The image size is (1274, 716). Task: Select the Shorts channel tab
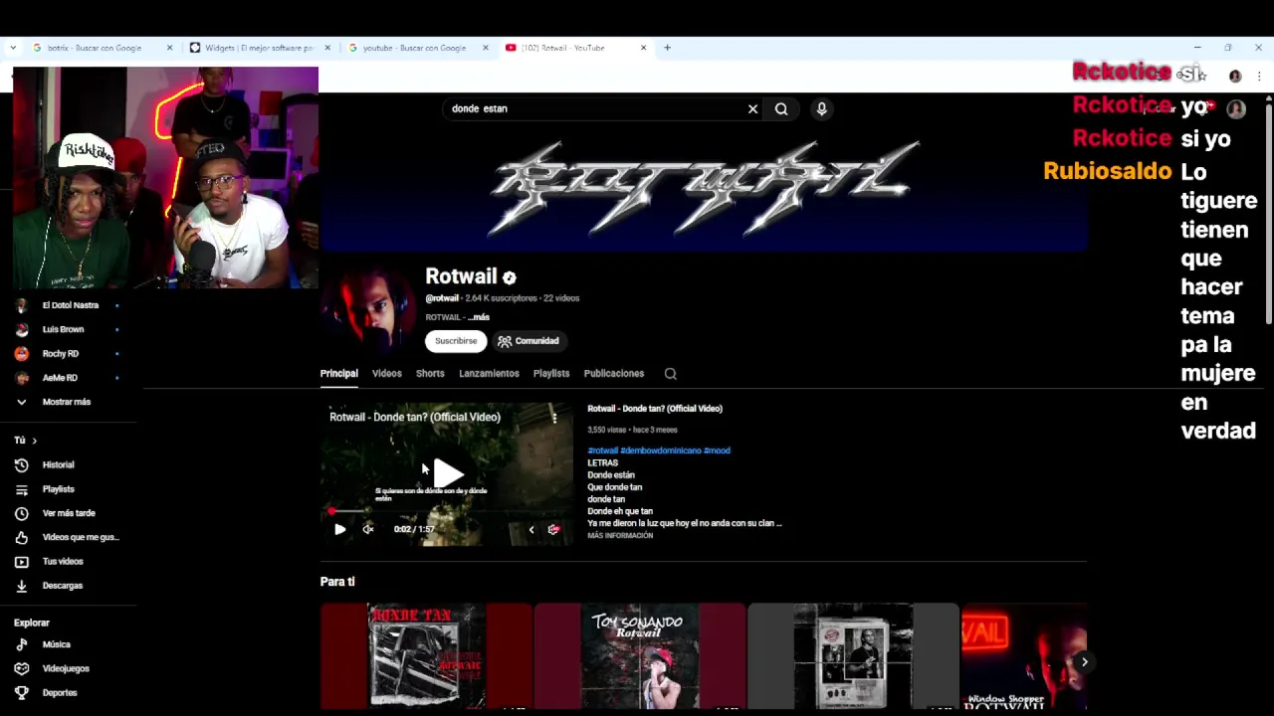click(x=430, y=373)
